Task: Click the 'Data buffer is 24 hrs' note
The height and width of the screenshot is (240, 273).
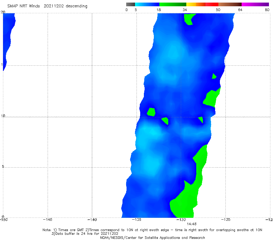Action: tap(85, 234)
